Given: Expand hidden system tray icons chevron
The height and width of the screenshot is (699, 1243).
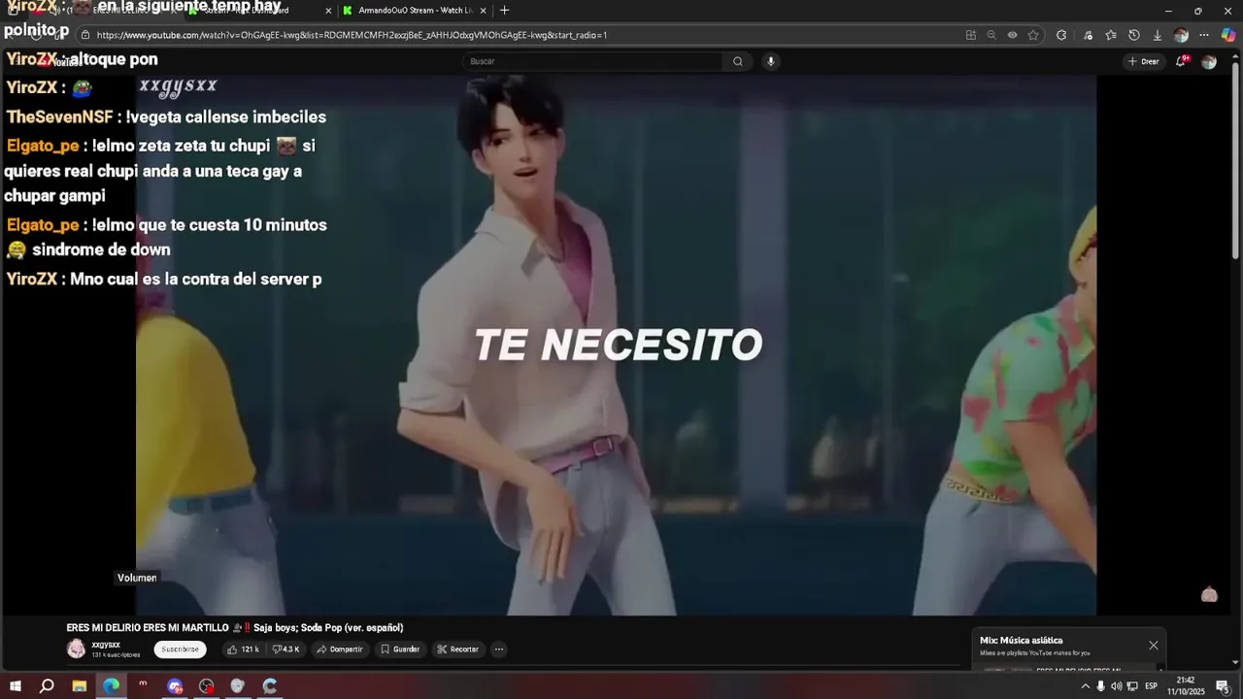Looking at the screenshot, I should (x=1085, y=686).
